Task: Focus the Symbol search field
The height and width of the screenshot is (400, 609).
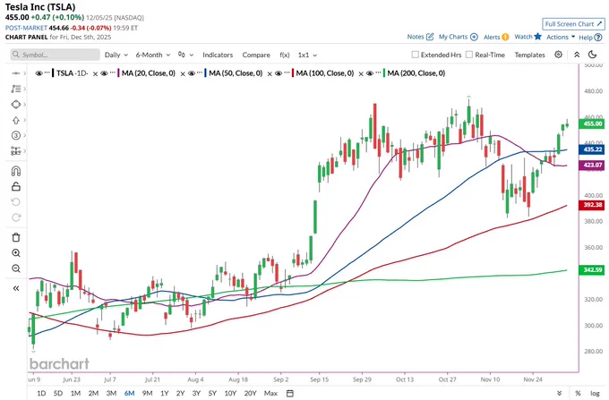Action: [x=56, y=55]
